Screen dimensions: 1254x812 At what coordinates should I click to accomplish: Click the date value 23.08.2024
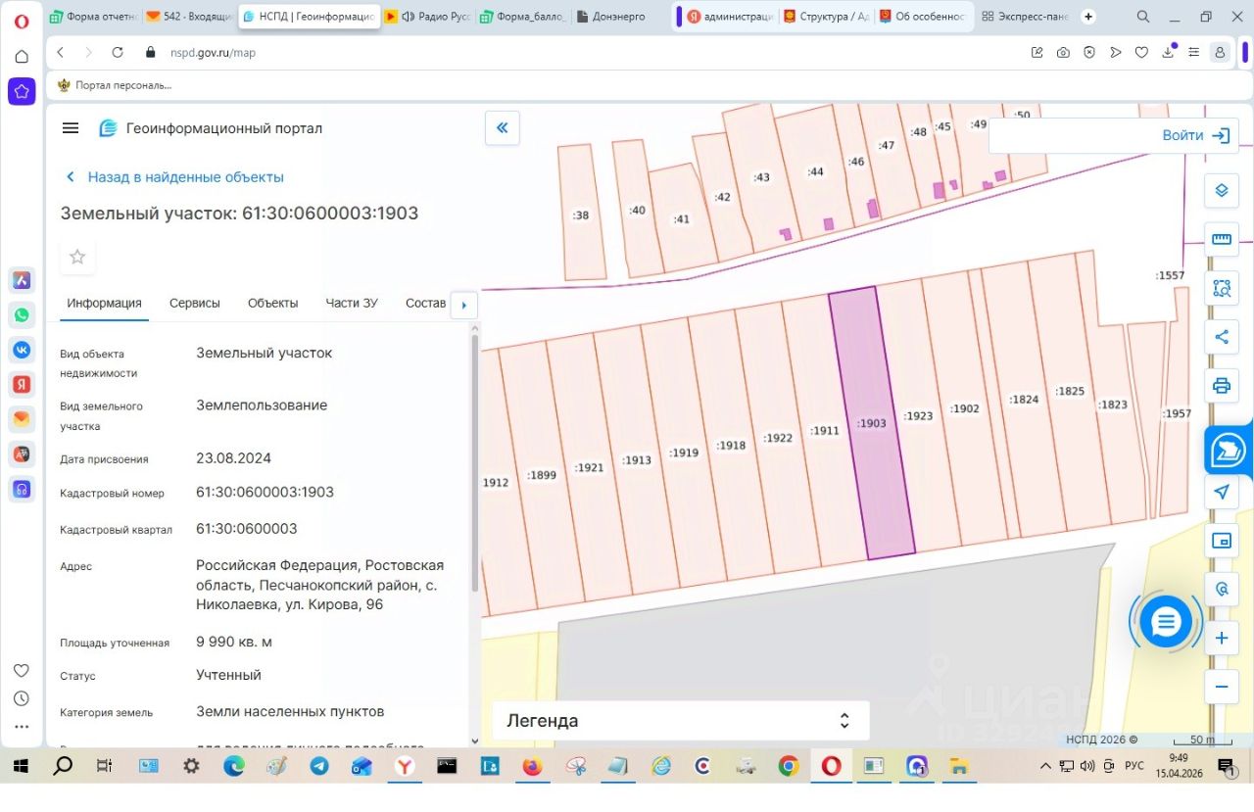coord(233,457)
